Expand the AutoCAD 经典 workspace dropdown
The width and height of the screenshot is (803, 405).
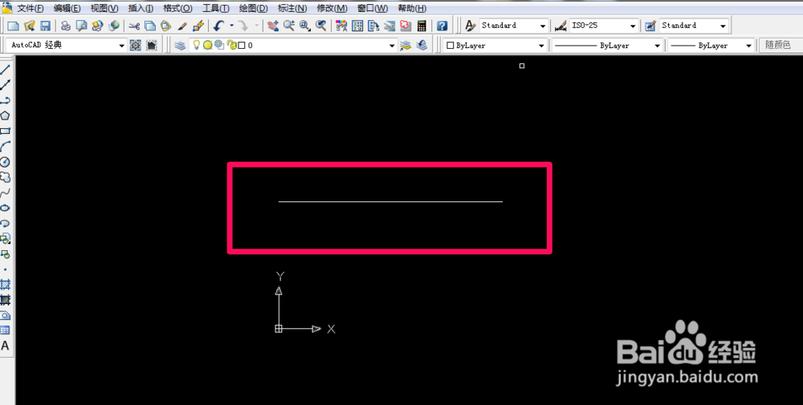pos(122,46)
